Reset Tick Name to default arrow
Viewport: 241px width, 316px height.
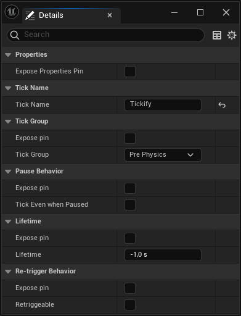222,105
